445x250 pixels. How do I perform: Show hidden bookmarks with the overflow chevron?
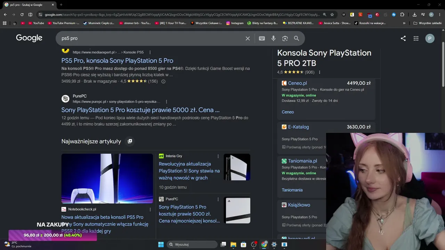pyautogui.click(x=404, y=23)
